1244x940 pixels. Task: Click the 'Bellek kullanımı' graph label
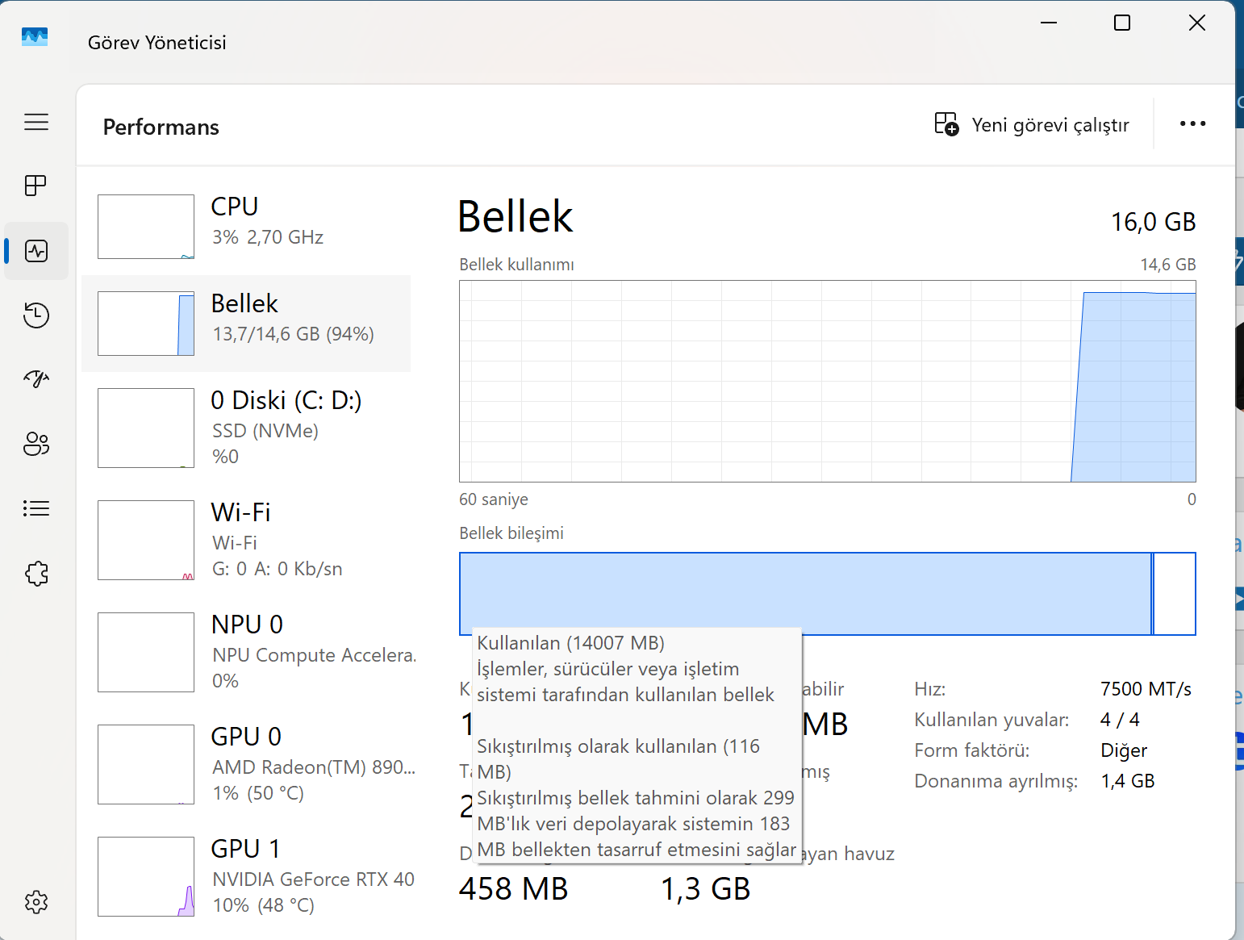(516, 265)
